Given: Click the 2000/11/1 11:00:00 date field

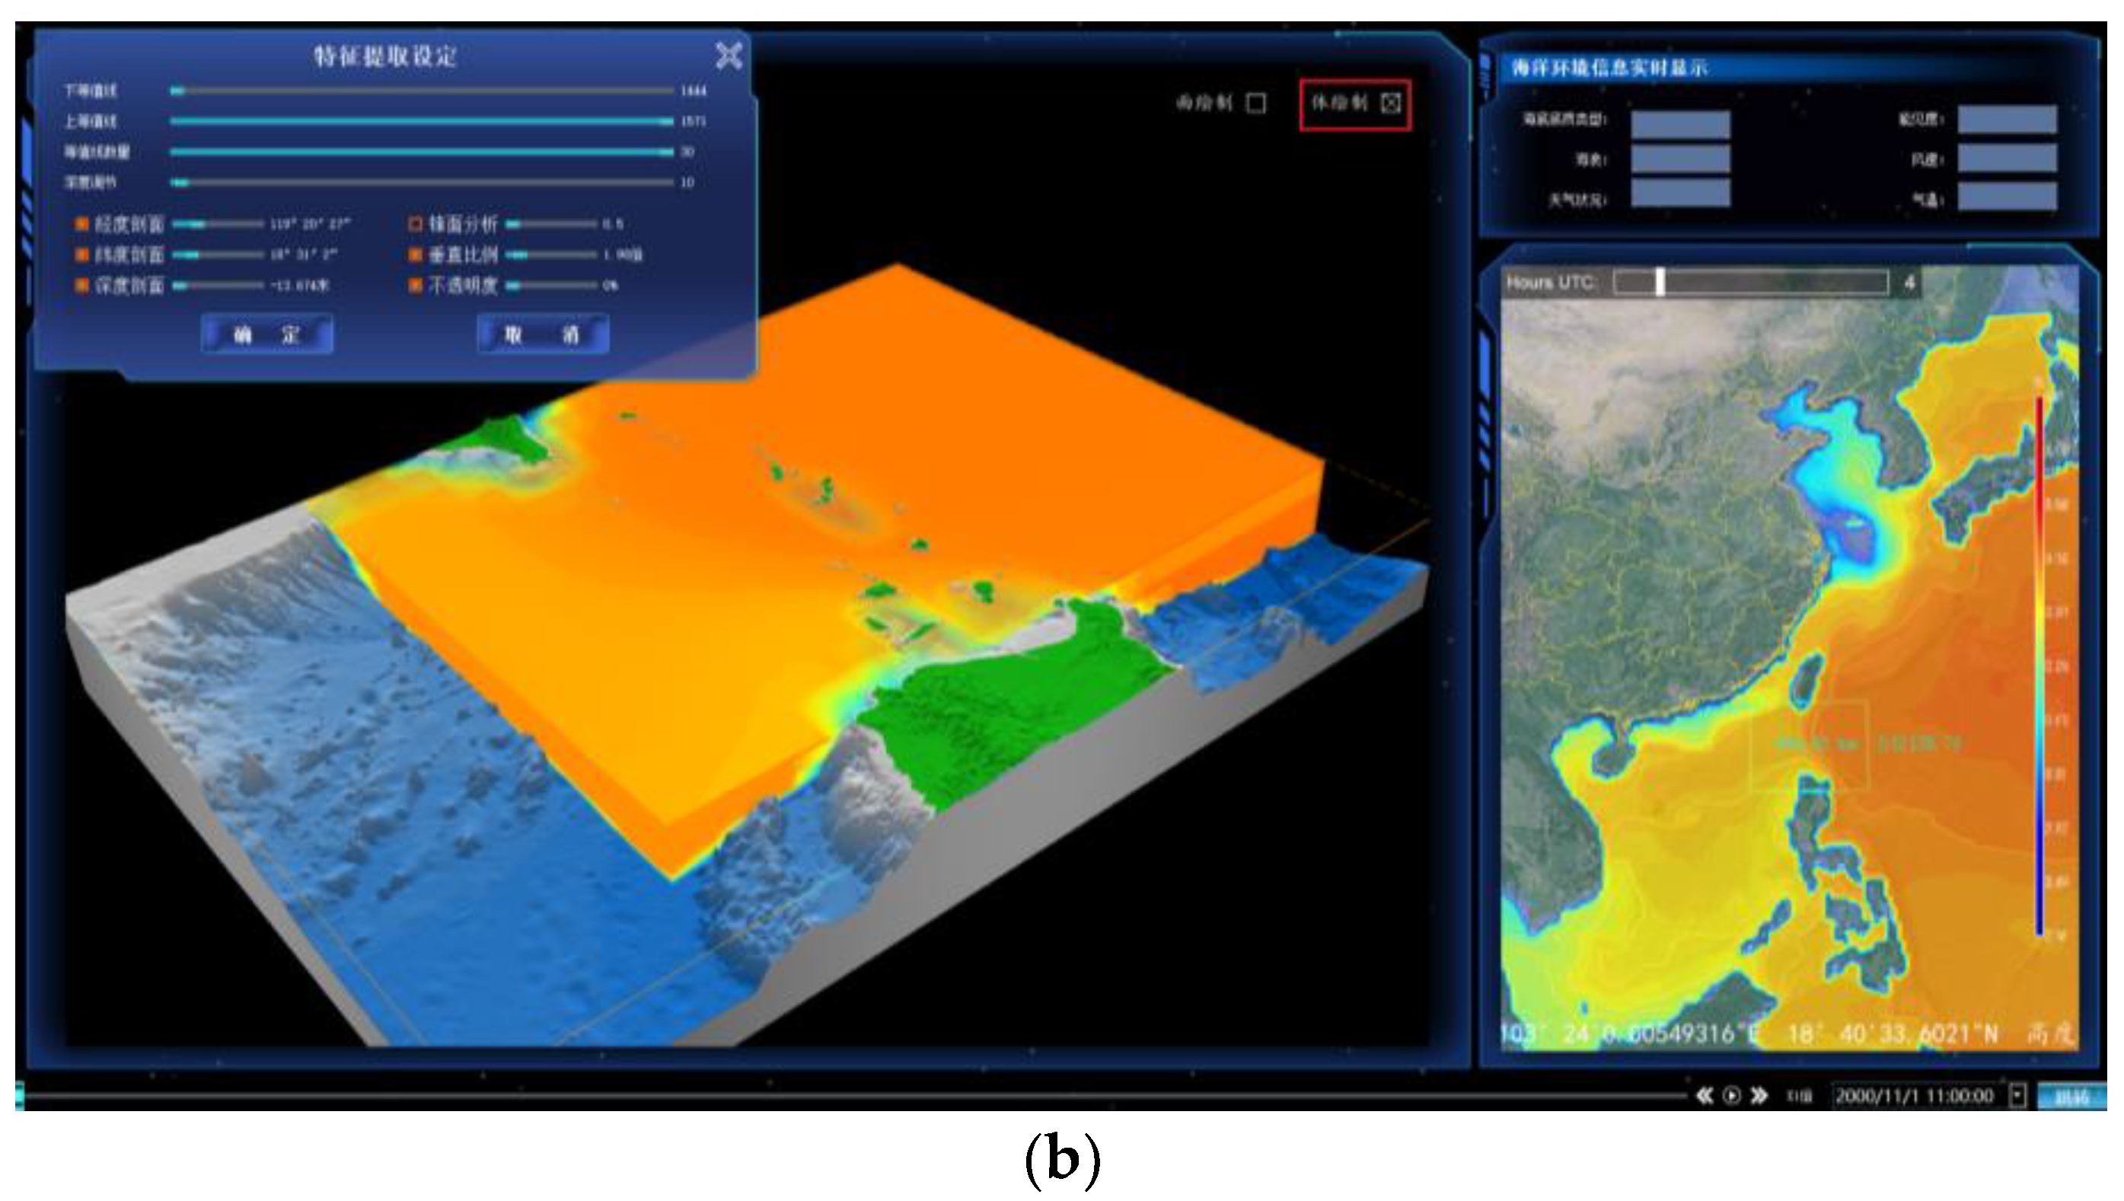Looking at the screenshot, I should (1914, 1095).
